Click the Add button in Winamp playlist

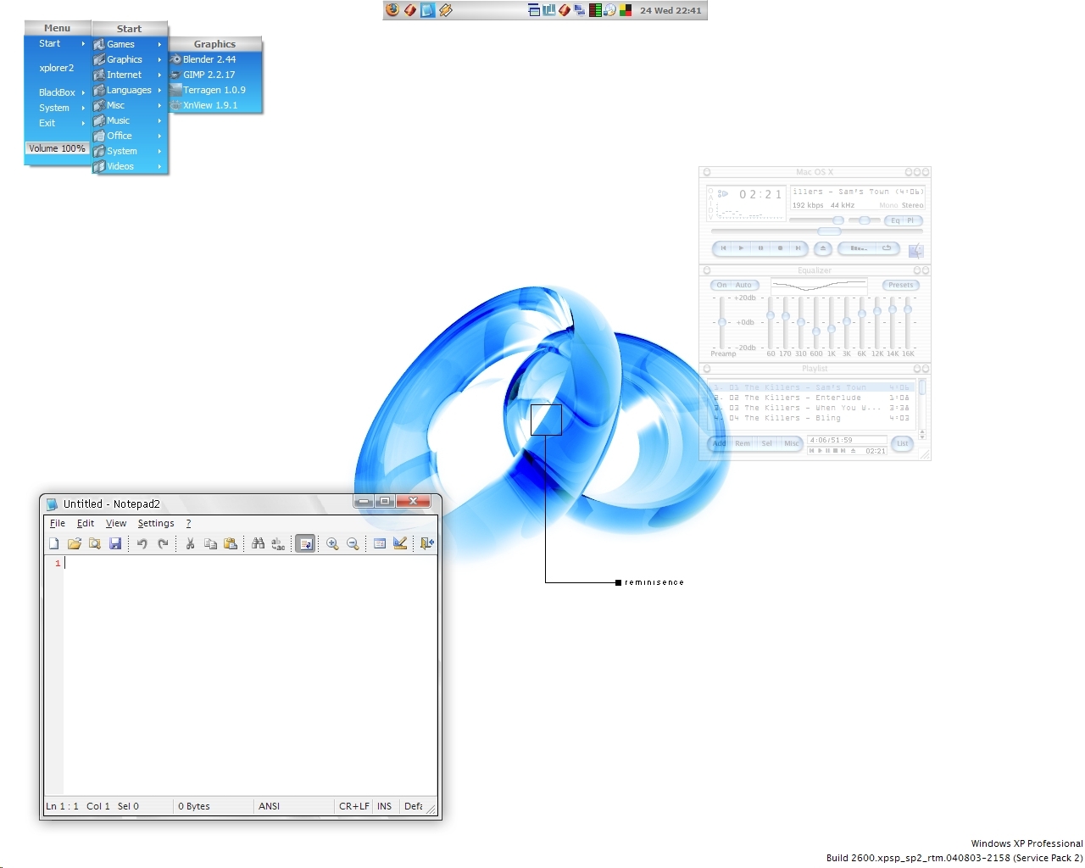720,443
